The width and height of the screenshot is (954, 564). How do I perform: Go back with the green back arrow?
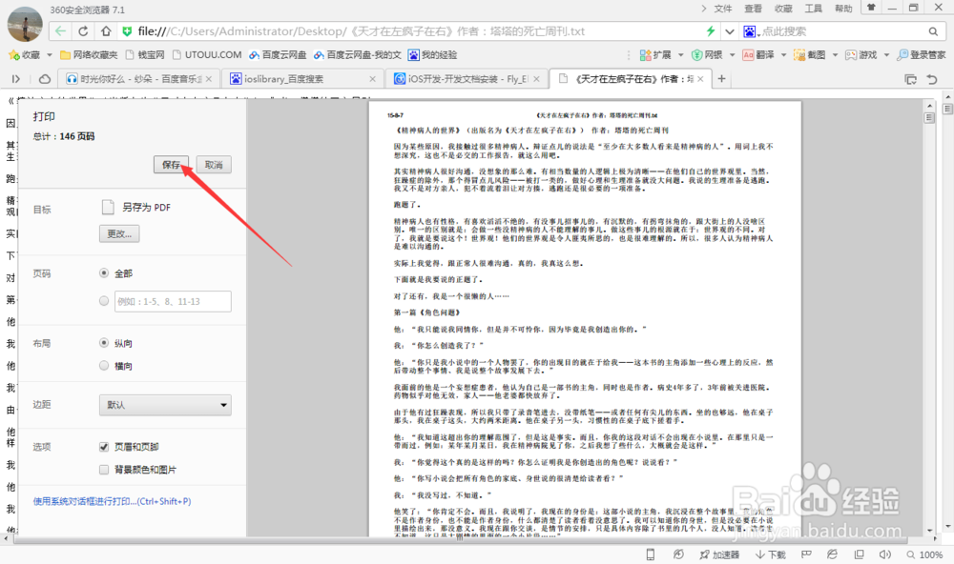(59, 31)
